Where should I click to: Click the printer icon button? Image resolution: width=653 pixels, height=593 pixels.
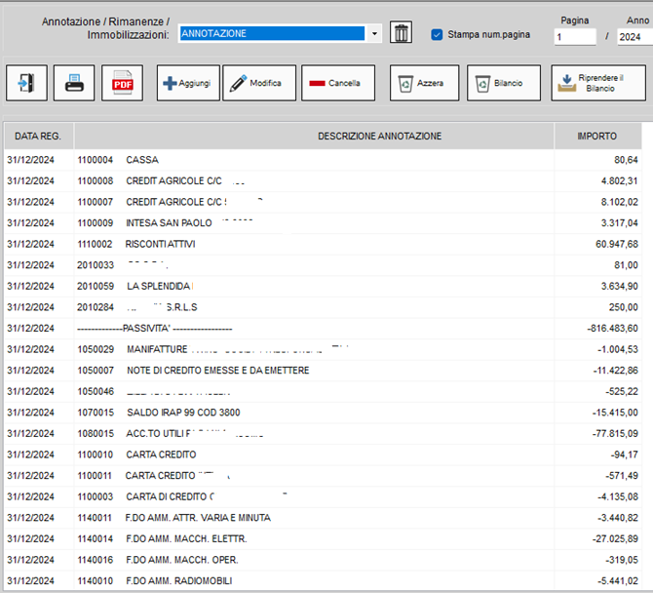point(74,84)
